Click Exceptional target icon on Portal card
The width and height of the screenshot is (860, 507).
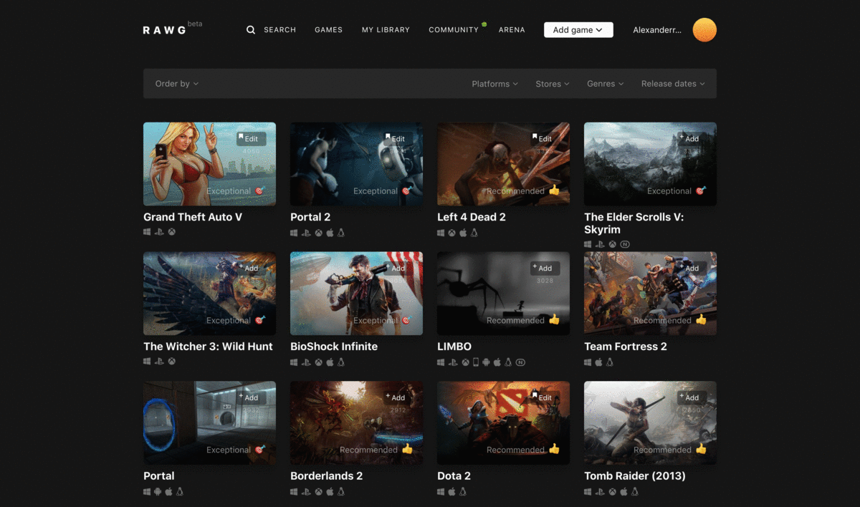(260, 450)
